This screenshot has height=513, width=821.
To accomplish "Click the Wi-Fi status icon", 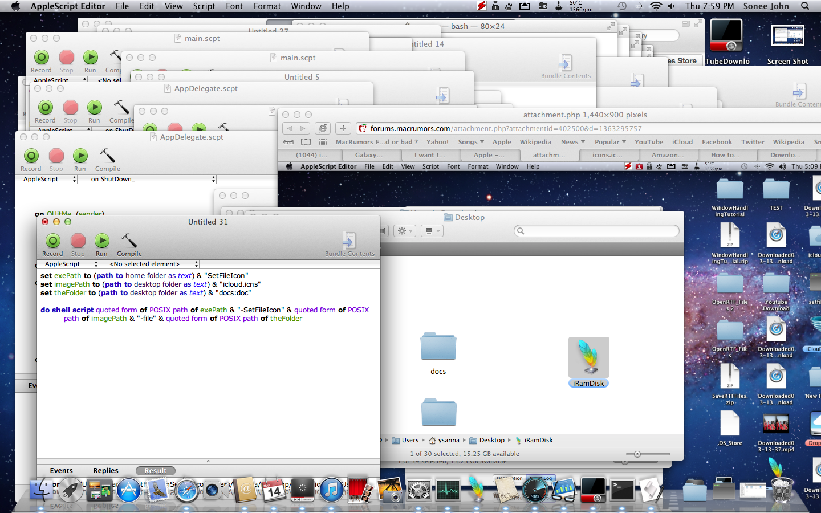I will pyautogui.click(x=656, y=6).
